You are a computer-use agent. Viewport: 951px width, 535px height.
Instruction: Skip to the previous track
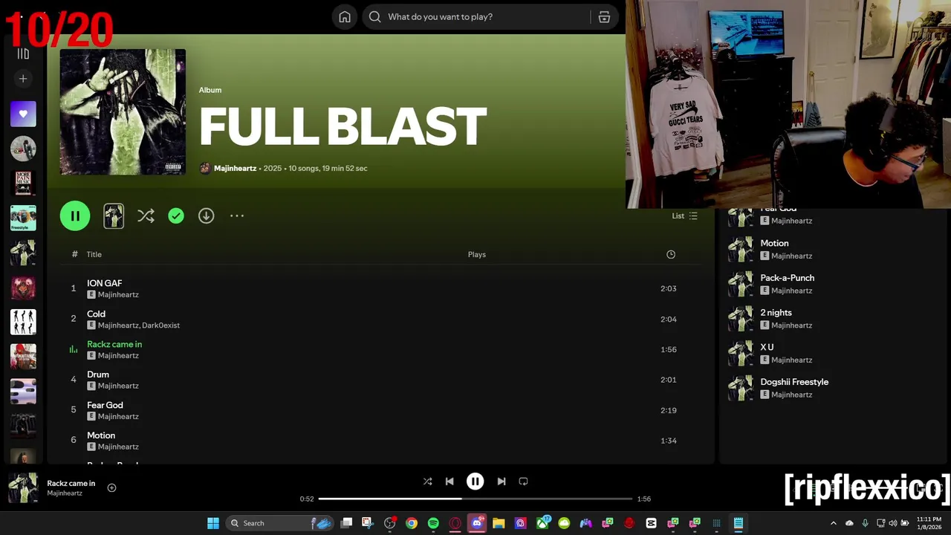pyautogui.click(x=449, y=481)
